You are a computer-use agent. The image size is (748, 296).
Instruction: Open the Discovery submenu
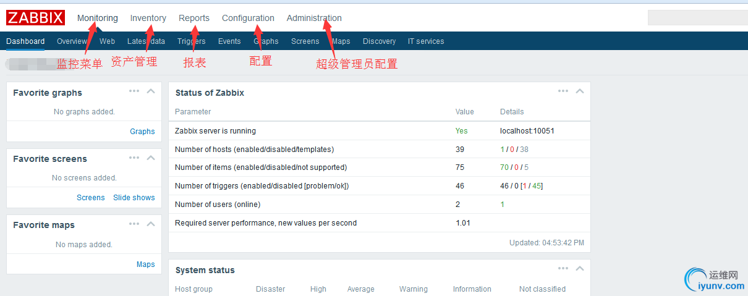click(379, 41)
